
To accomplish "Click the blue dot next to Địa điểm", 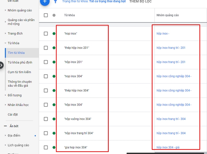I will click(x=35, y=136).
